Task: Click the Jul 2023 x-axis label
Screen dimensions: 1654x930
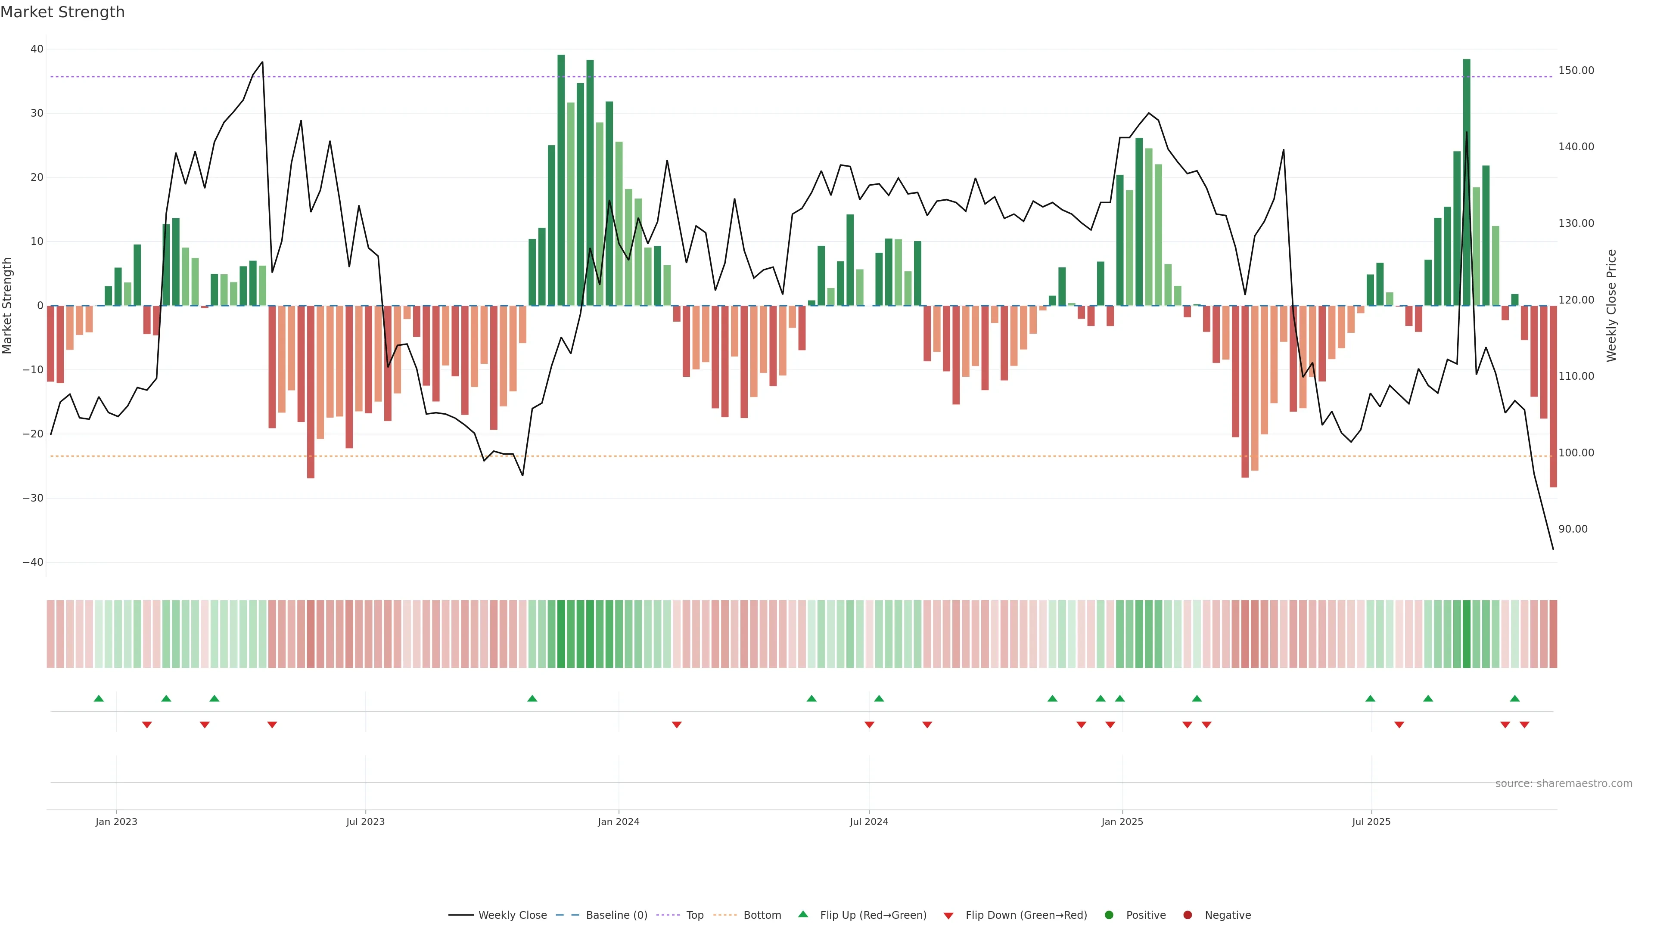Action: (365, 821)
